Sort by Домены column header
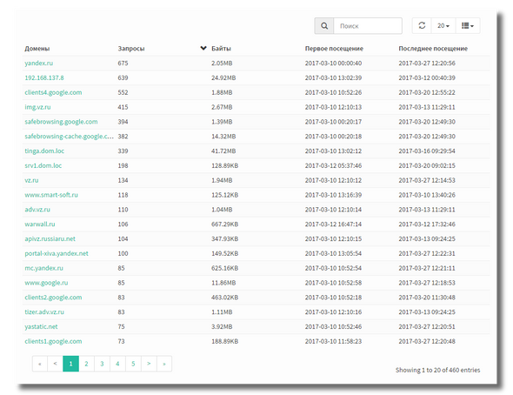 click(x=37, y=49)
